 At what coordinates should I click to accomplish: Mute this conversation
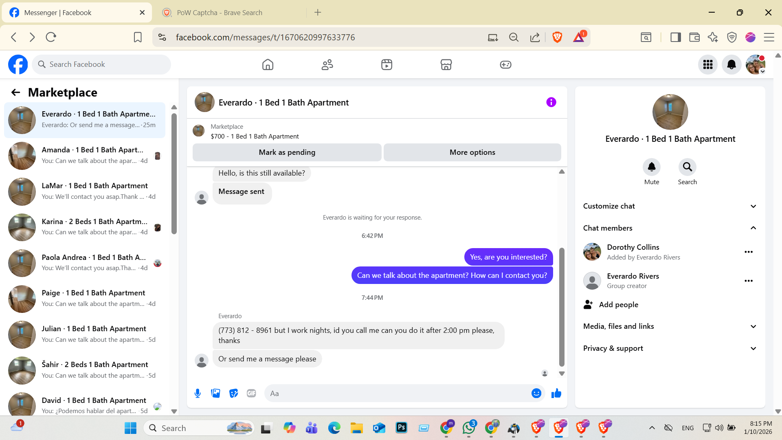click(651, 167)
